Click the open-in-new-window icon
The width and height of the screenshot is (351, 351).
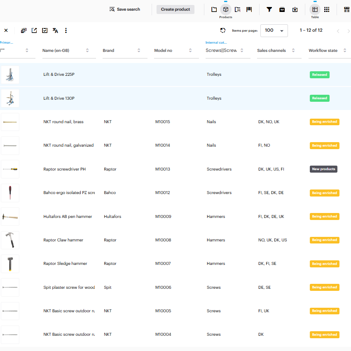point(34,30)
